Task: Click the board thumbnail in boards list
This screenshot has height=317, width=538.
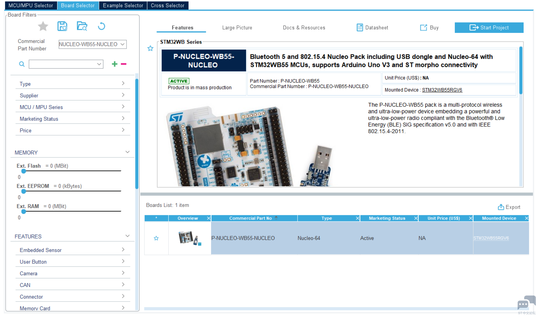Action: coord(190,238)
